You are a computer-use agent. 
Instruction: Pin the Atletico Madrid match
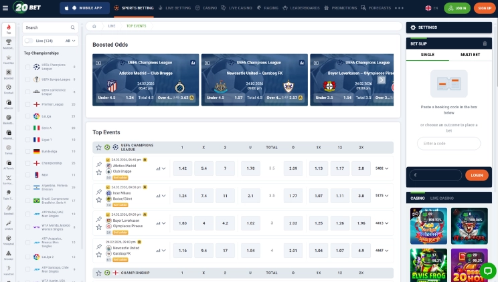[99, 164]
